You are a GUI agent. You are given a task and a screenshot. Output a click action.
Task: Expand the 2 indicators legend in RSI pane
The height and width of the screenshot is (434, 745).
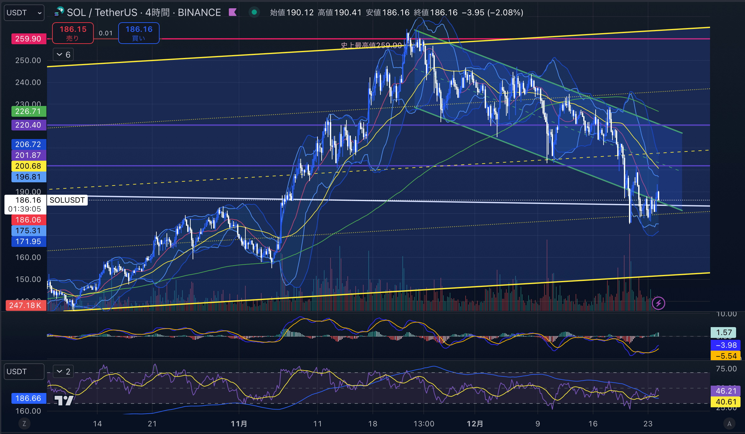click(63, 371)
